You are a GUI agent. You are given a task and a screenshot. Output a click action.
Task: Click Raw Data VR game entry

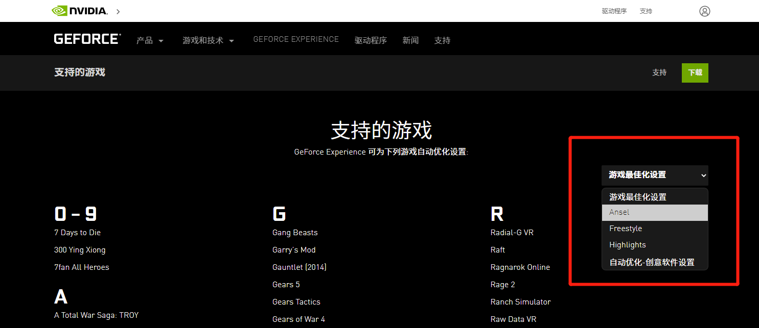pyautogui.click(x=514, y=319)
